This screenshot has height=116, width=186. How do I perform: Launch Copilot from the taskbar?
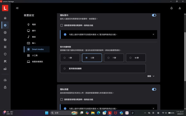pos(87,113)
